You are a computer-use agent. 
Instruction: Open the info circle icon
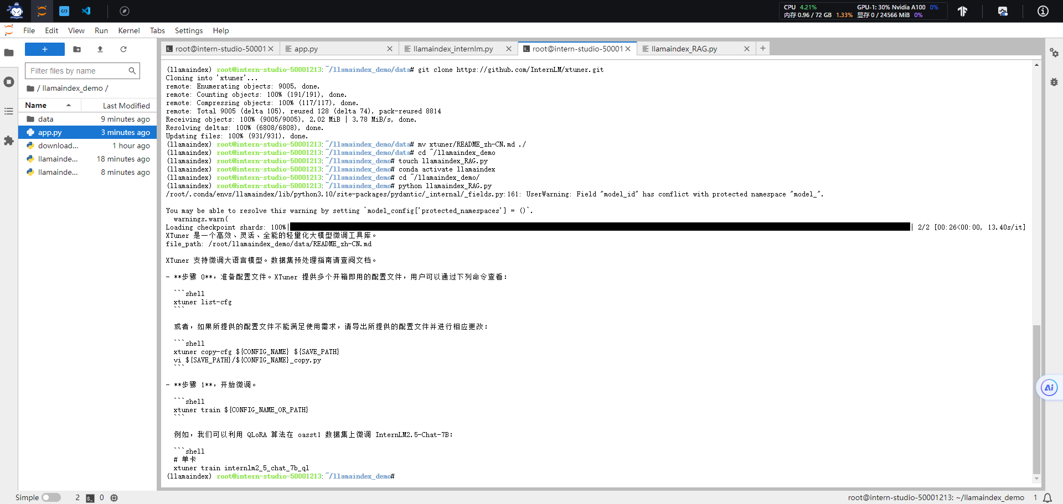point(1043,11)
